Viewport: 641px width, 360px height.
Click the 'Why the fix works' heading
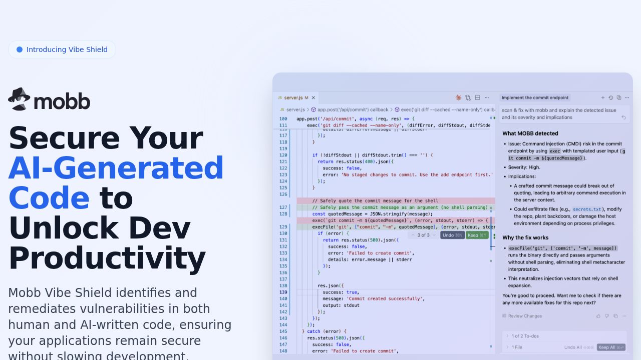click(x=525, y=237)
